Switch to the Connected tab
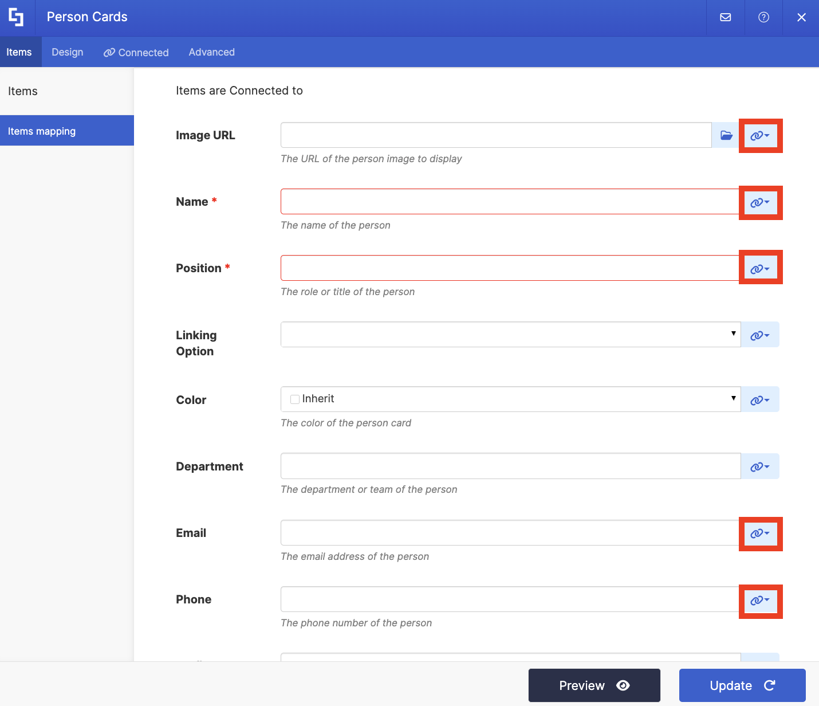This screenshot has height=706, width=819. (136, 52)
